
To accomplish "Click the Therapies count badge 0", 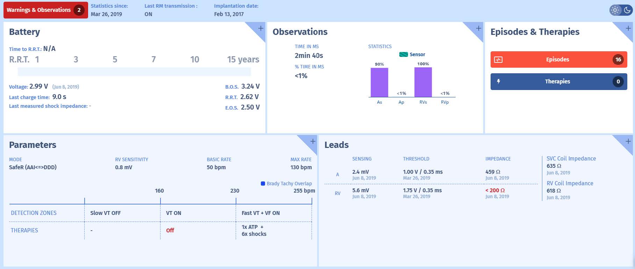I will 618,82.
